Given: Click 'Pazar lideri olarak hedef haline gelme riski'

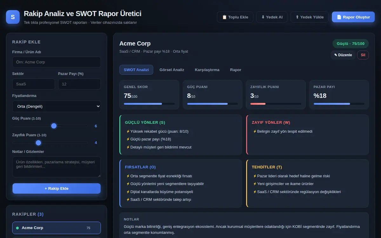Looking at the screenshot, I should click(x=294, y=176).
